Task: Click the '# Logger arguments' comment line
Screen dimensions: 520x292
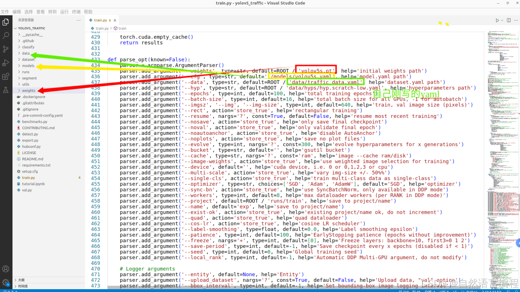Action: (147, 269)
